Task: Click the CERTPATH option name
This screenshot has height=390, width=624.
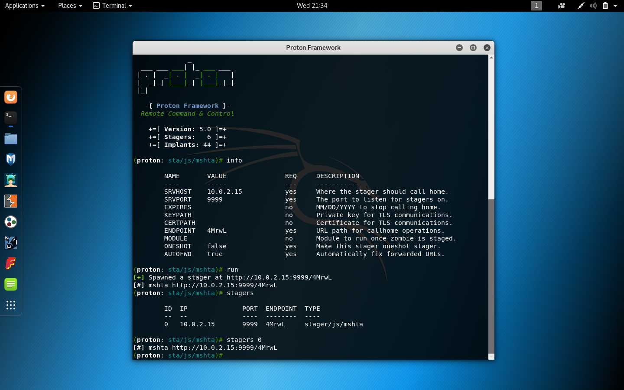Action: 180,223
